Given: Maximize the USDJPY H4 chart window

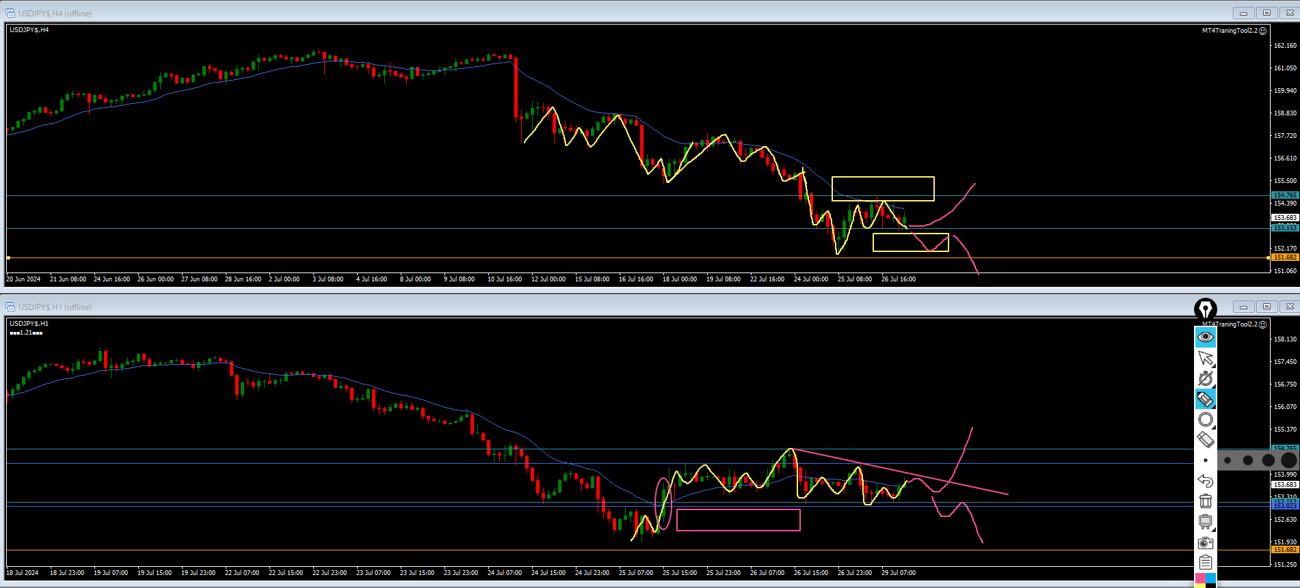Looking at the screenshot, I should tap(1266, 13).
